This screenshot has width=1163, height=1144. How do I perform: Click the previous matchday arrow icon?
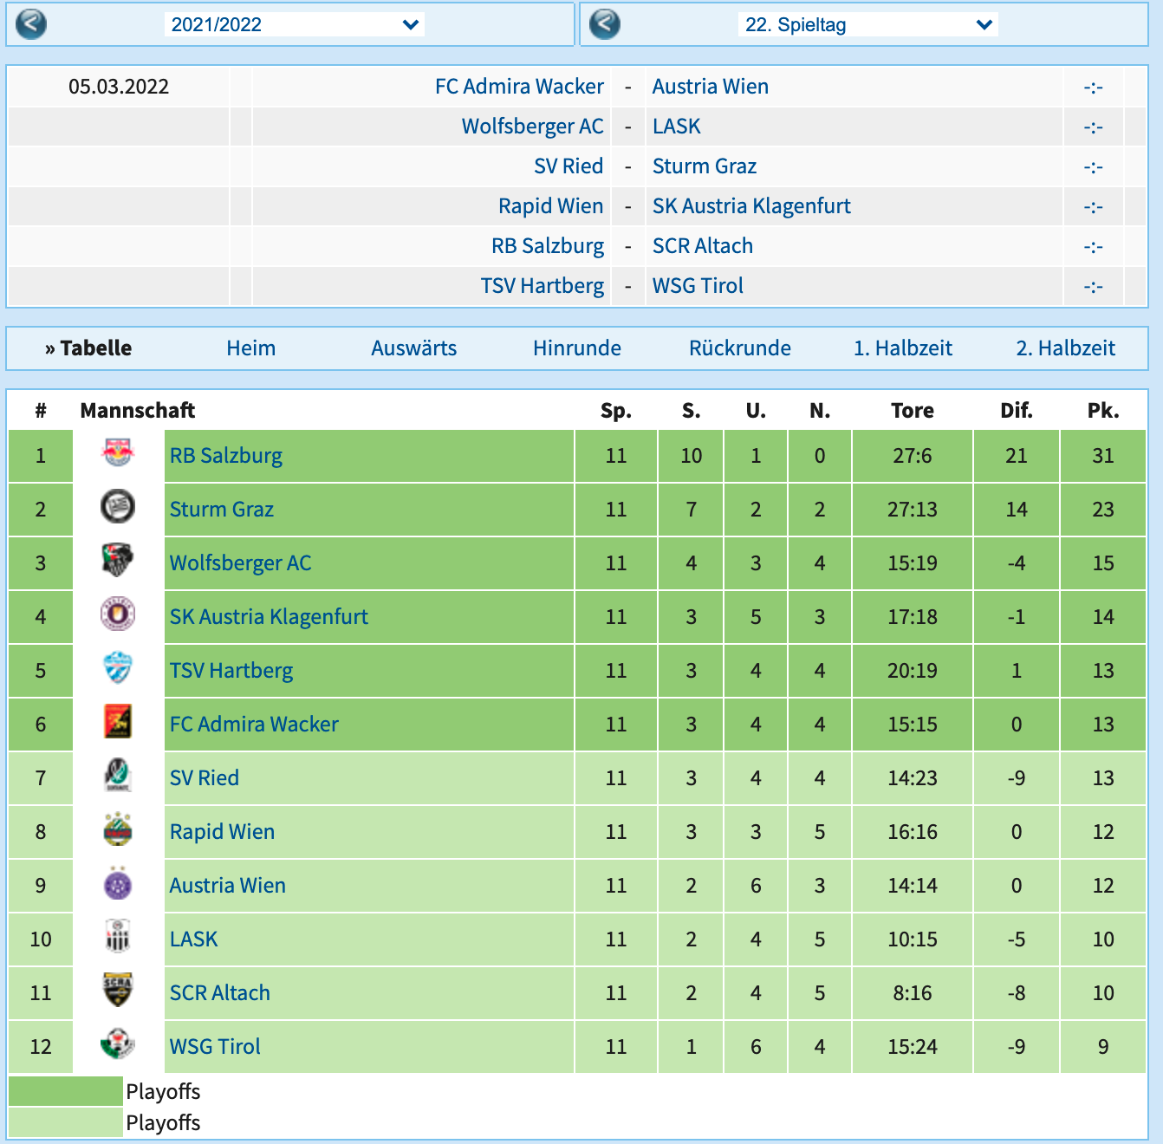(x=605, y=23)
